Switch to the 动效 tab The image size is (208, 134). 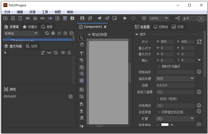pos(32,46)
